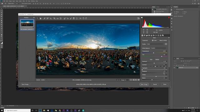Click the Save Image button
200x112 pixels.
[25, 84]
